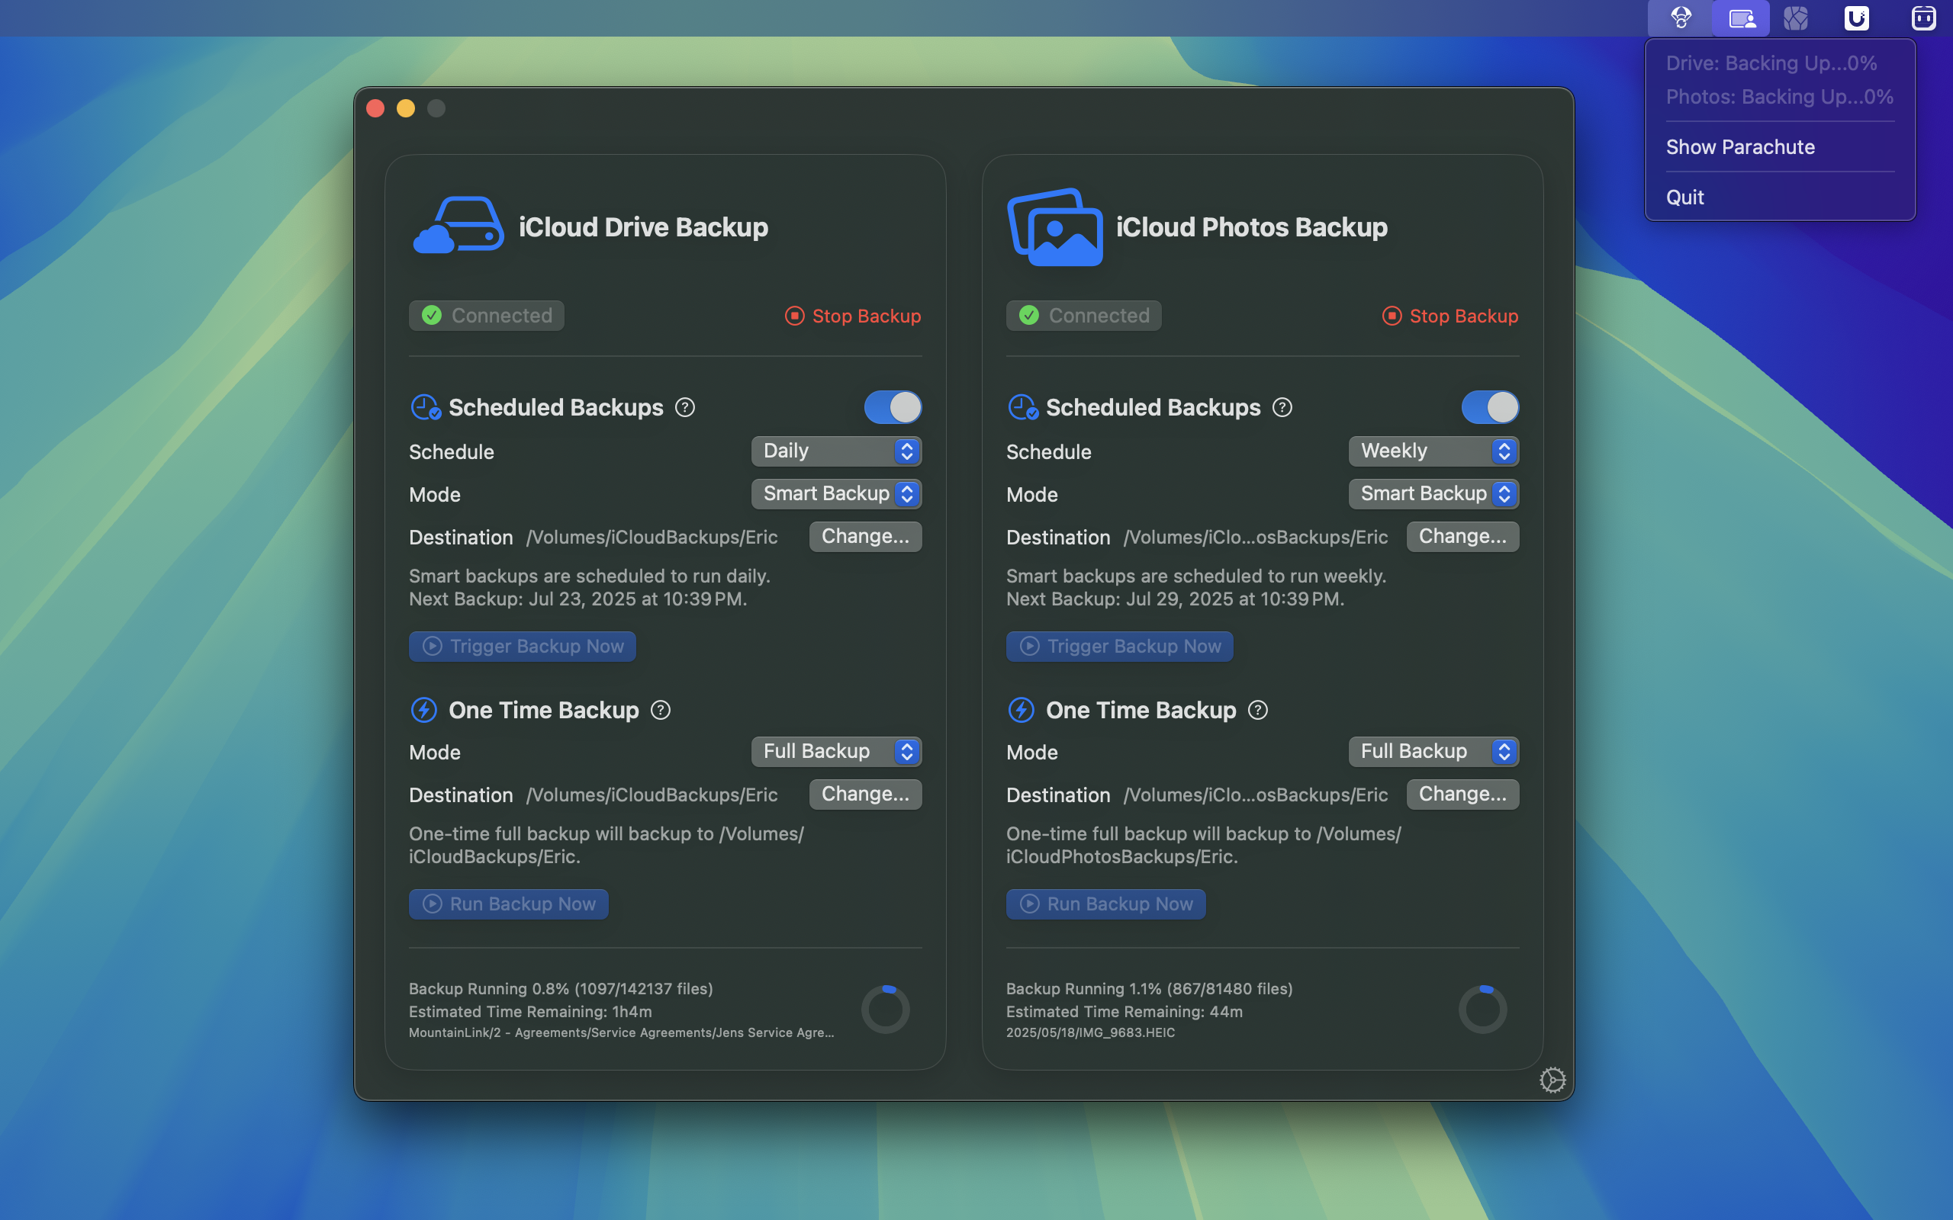Click the Photos backup progress spinner
Screen dimensions: 1953x1220
[x=1482, y=1009]
